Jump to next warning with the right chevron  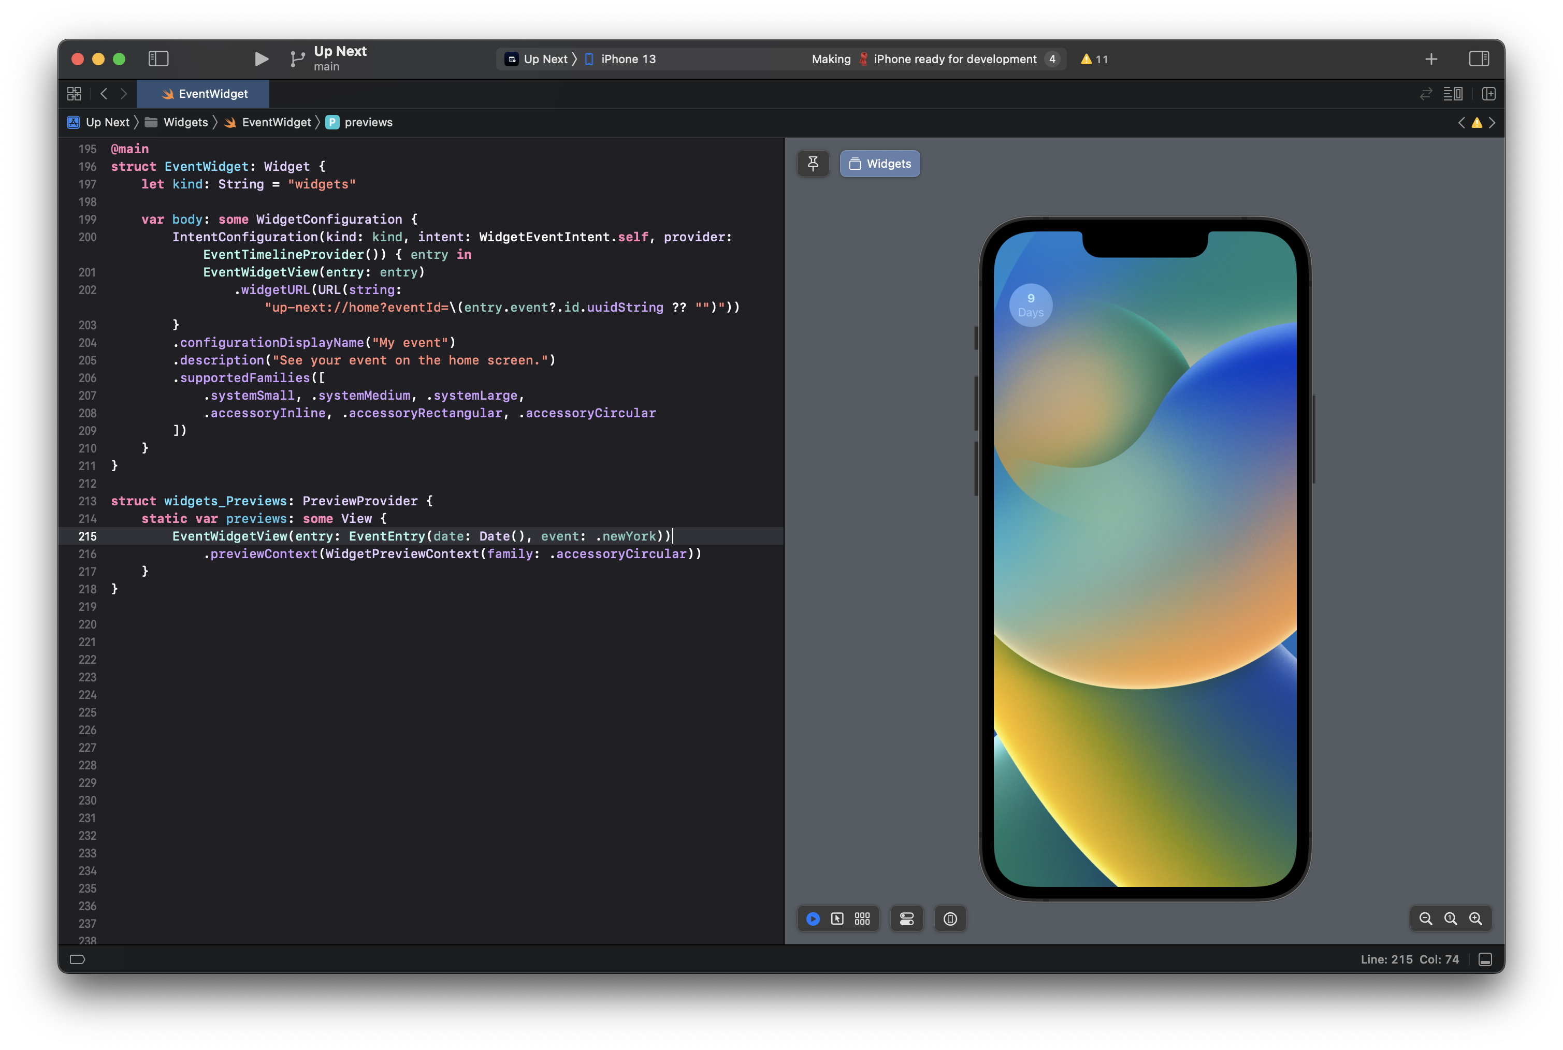(x=1492, y=123)
